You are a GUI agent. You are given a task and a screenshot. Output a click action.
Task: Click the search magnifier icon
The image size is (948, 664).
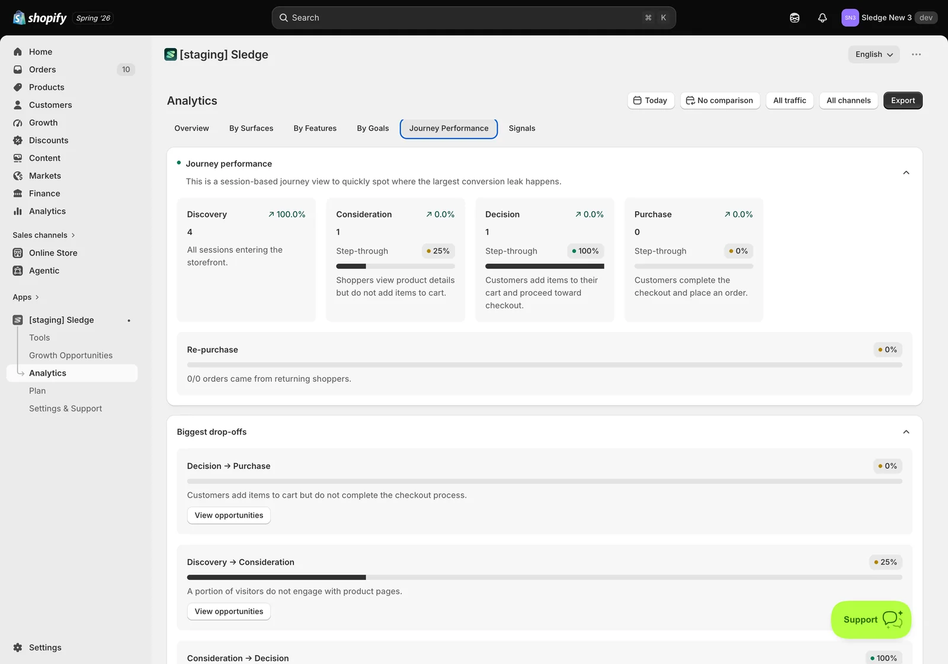coord(284,18)
